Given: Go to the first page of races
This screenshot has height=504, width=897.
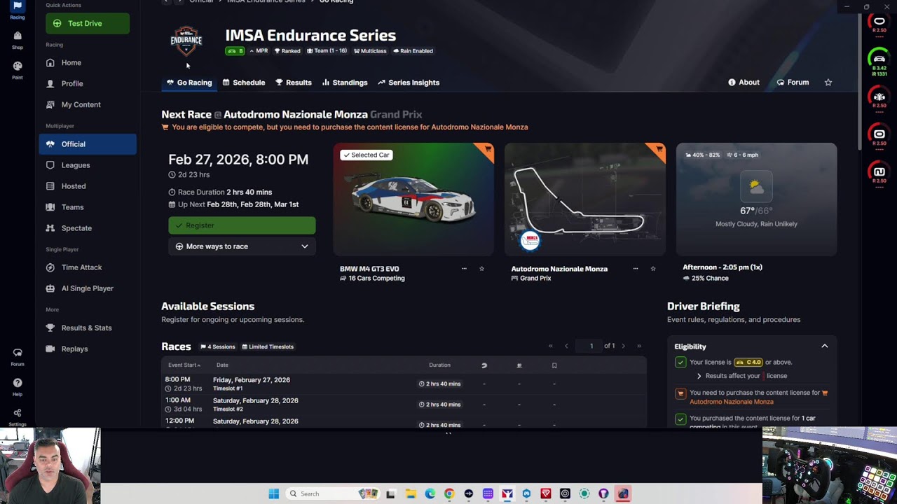Looking at the screenshot, I should 551,346.
